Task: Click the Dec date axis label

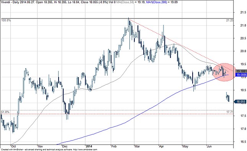Action: 65,146
